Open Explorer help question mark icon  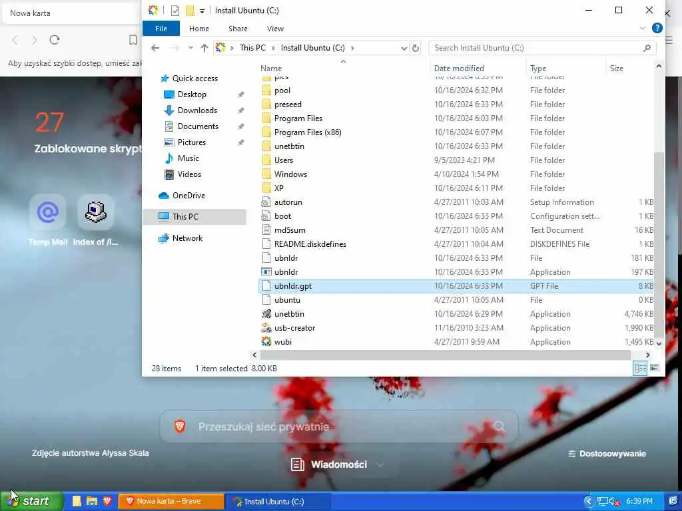(x=657, y=28)
